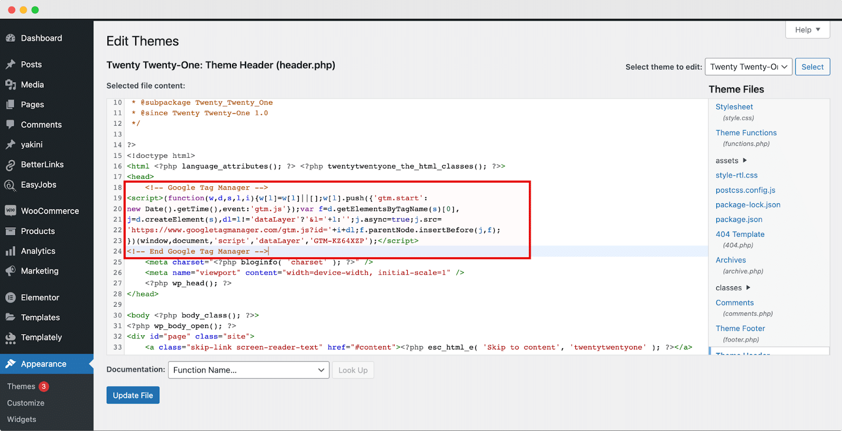Screen dimensions: 842x431
Task: Click the Templates folder icon
Action: click(x=11, y=317)
